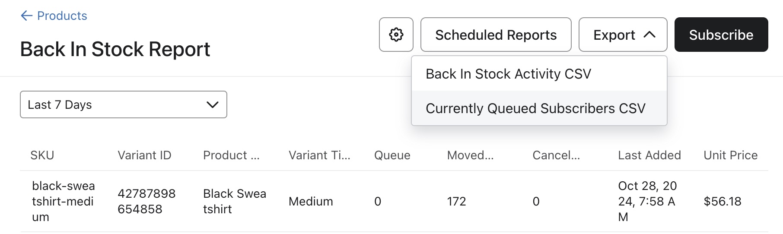This screenshot has height=234, width=783.
Task: Click the black Subscribe button
Action: (721, 35)
